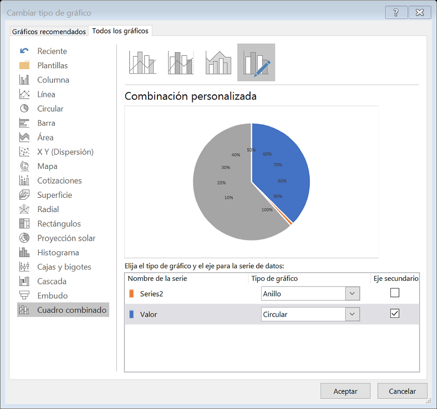The image size is (437, 409).
Task: Choose the Circular pie chart icon
Action: click(24, 109)
